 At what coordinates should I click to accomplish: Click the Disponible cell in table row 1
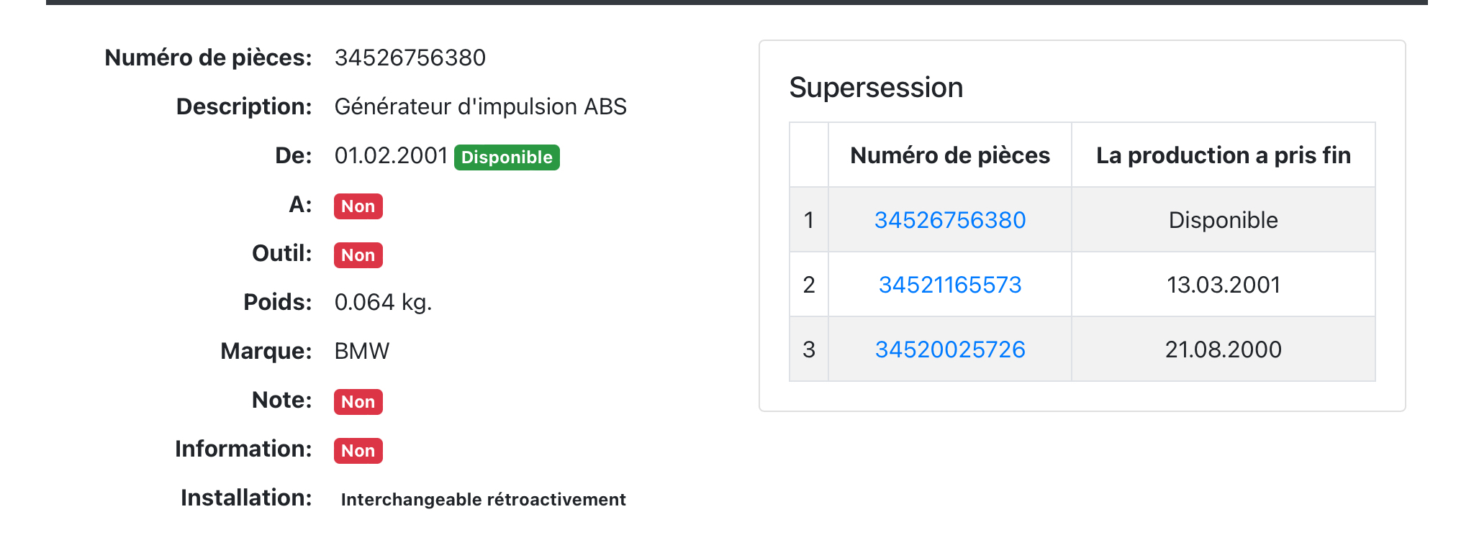[x=1223, y=220]
